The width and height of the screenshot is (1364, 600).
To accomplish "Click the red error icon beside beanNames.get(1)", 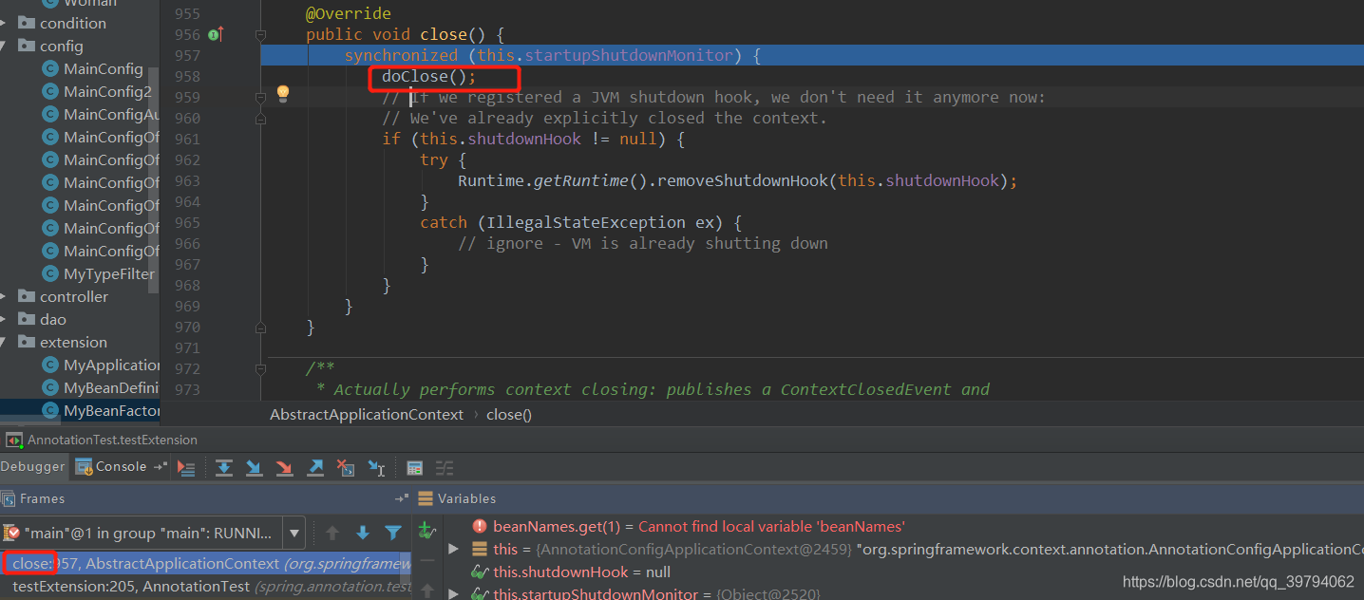I will [480, 526].
